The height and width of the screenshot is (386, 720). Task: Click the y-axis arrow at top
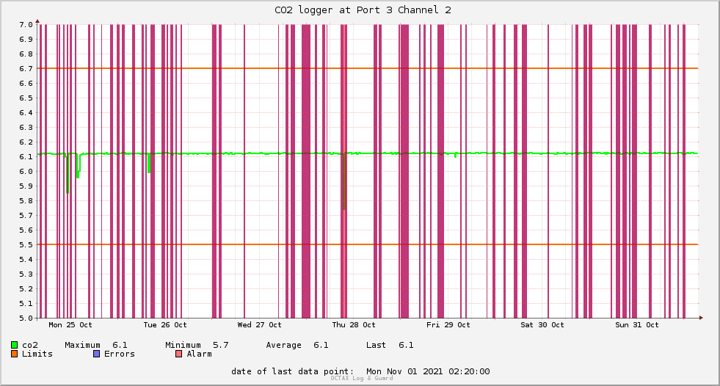(x=37, y=21)
